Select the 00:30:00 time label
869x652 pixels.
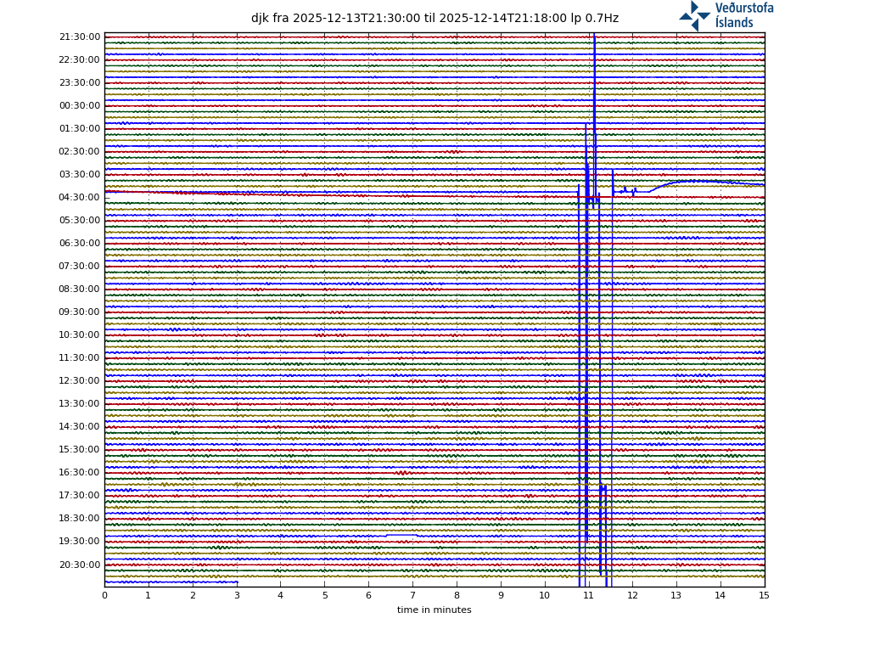pos(80,106)
